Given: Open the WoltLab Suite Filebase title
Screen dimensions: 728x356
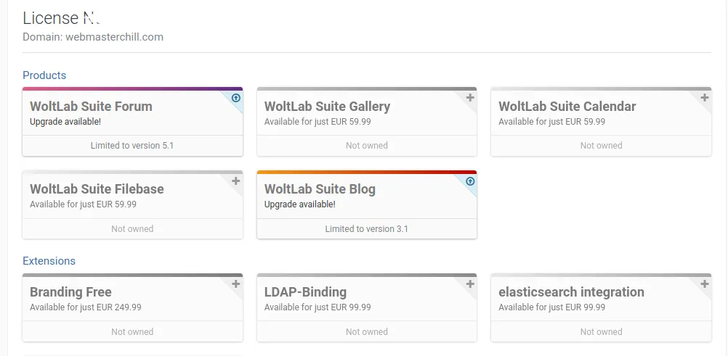Looking at the screenshot, I should (97, 189).
